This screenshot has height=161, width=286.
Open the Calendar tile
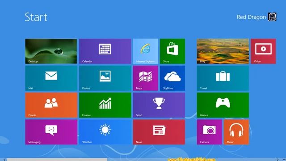pos(105,51)
